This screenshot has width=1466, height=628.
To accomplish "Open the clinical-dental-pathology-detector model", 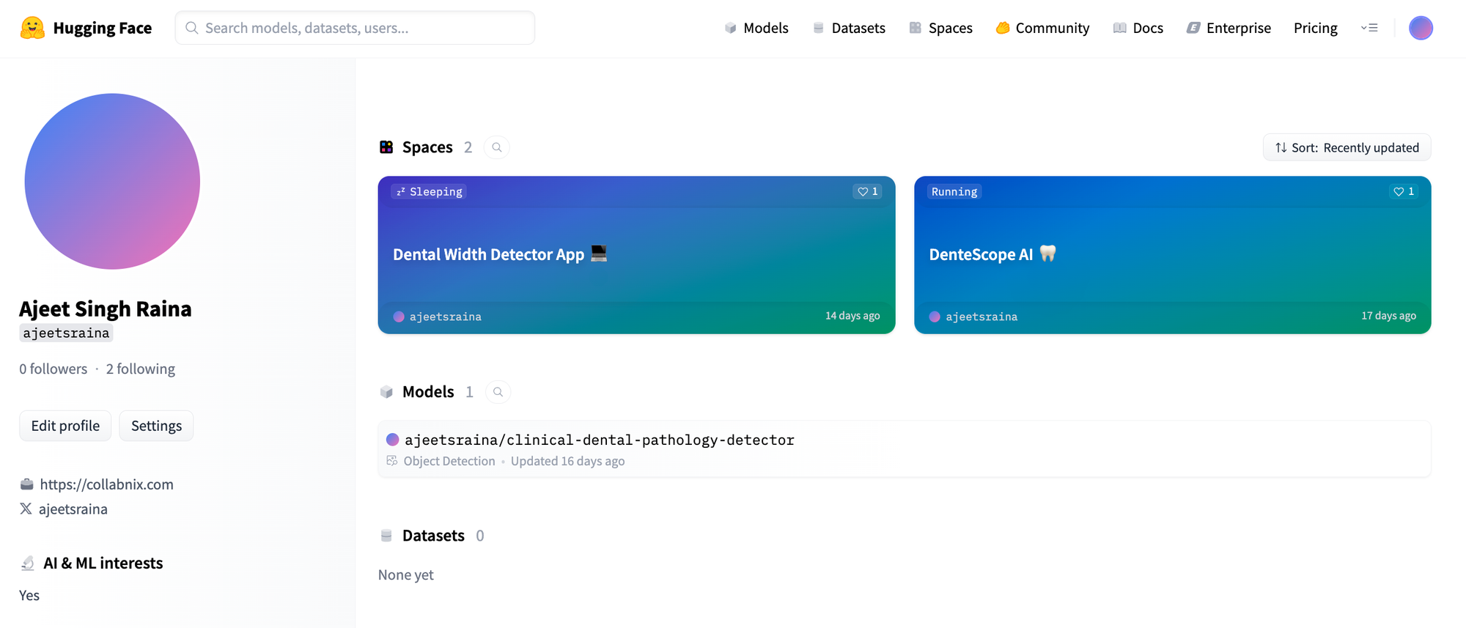I will tap(599, 440).
